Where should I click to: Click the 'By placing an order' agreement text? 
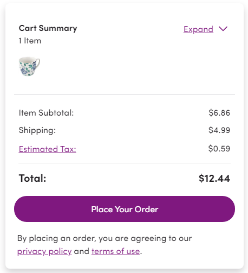tap(105, 238)
